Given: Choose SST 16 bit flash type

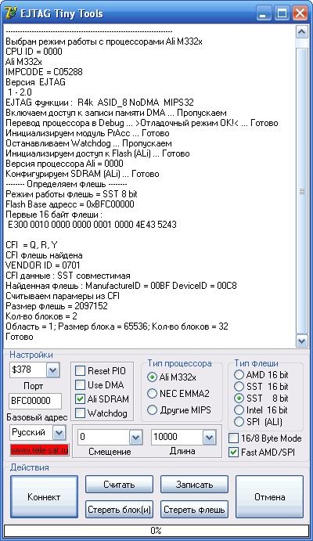Looking at the screenshot, I should pyautogui.click(x=239, y=387).
